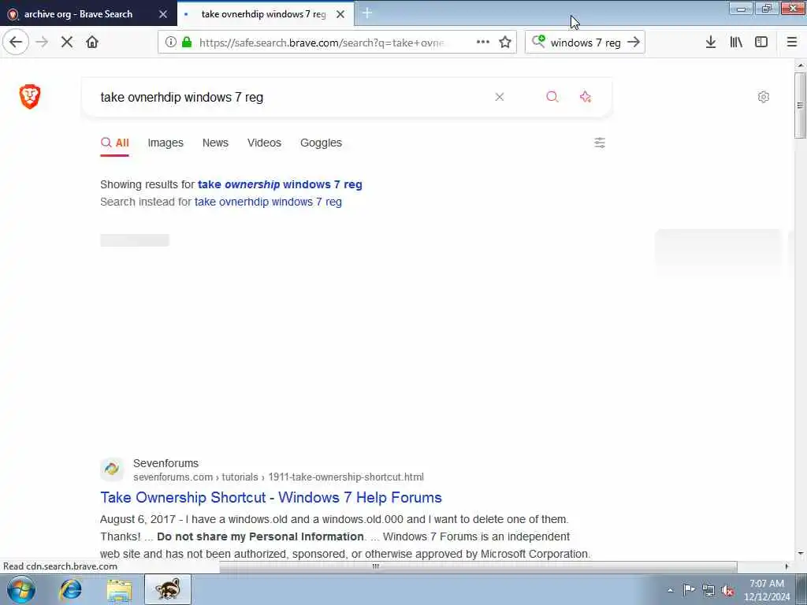Image resolution: width=807 pixels, height=605 pixels.
Task: Ask Brave AI with sparkle icon
Action: pos(586,97)
